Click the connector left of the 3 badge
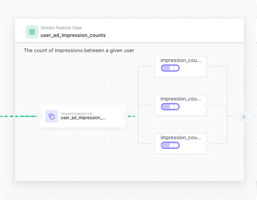Image resolution: width=257 pixels, height=200 pixels. [237, 116]
